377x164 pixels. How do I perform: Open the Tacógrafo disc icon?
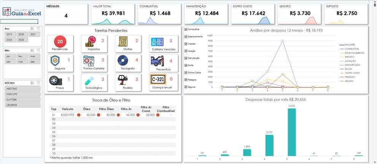tap(123, 60)
